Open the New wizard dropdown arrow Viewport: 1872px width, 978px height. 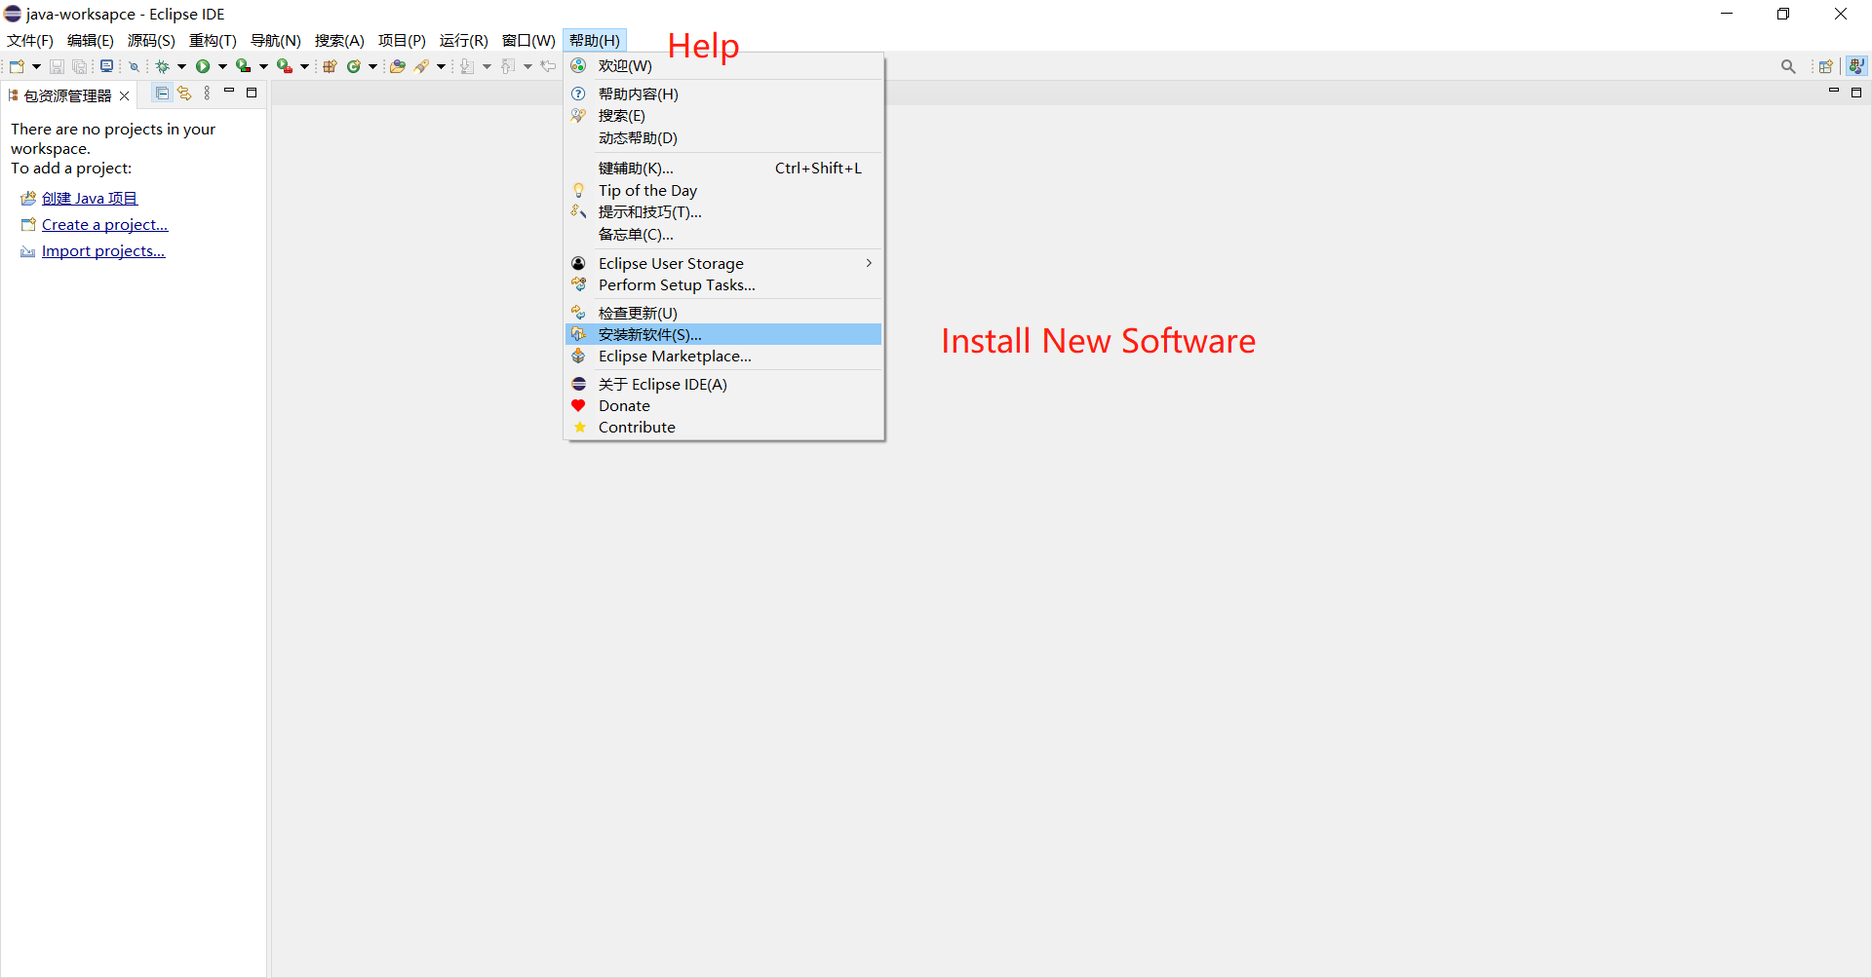pyautogui.click(x=36, y=66)
